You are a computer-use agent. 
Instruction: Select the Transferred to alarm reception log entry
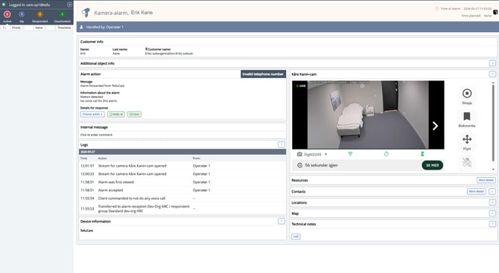(x=182, y=208)
